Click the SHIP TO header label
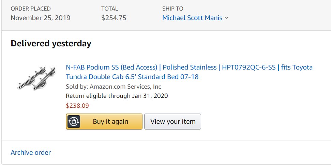 173,9
